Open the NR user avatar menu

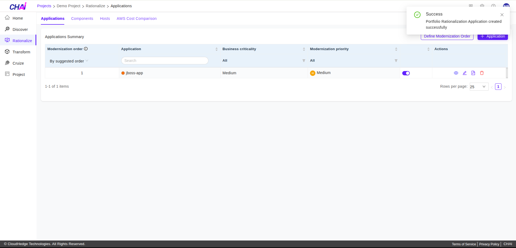506,6
